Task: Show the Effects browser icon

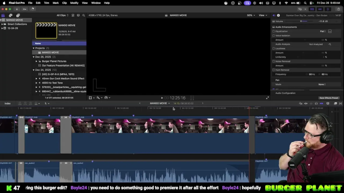Action: pyautogui.click(x=335, y=103)
